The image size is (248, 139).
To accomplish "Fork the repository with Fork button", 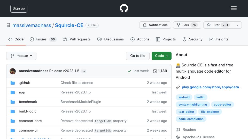I will pyautogui.click(x=187, y=25).
